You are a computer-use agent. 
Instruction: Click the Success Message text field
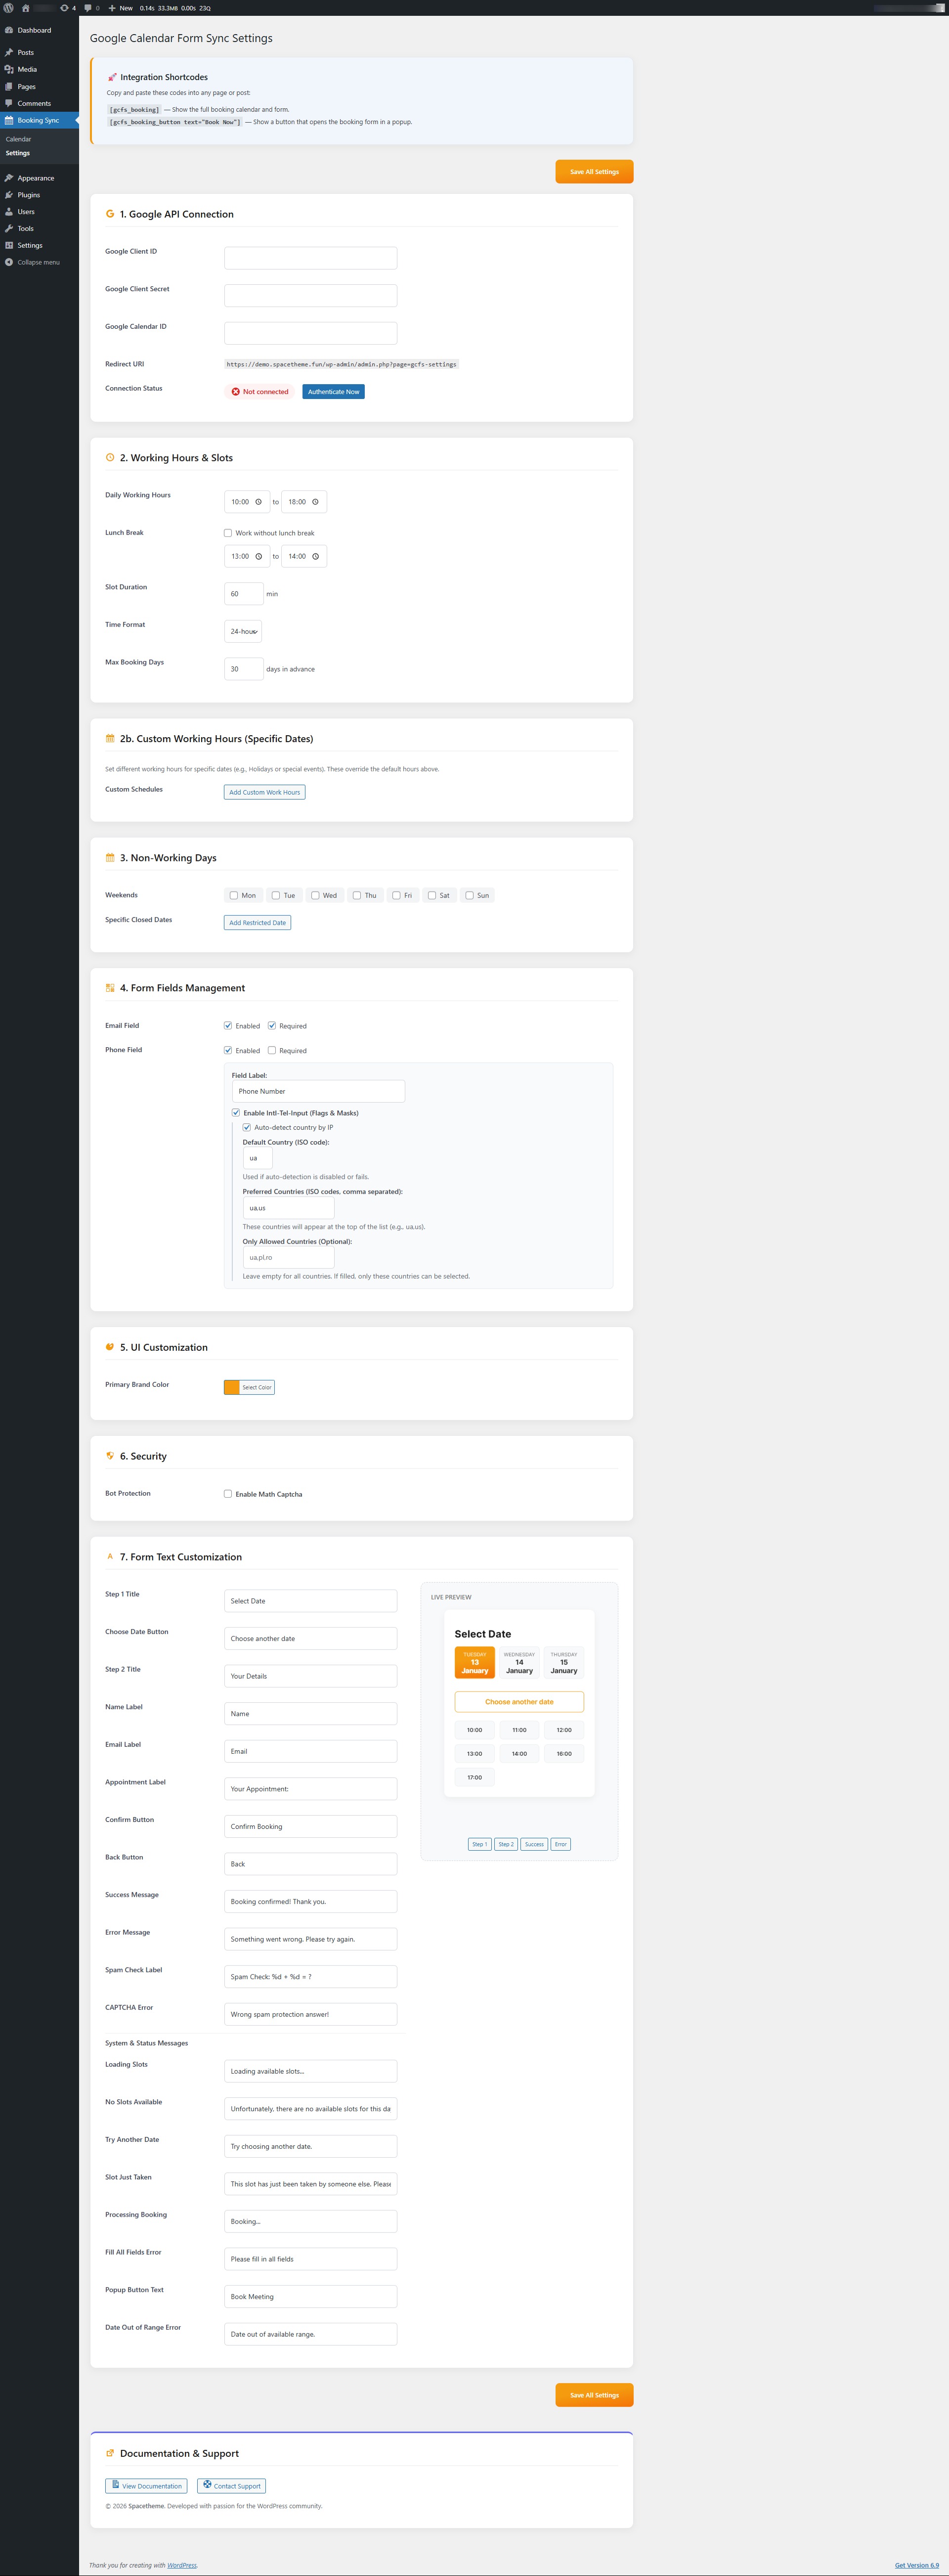coord(310,1901)
